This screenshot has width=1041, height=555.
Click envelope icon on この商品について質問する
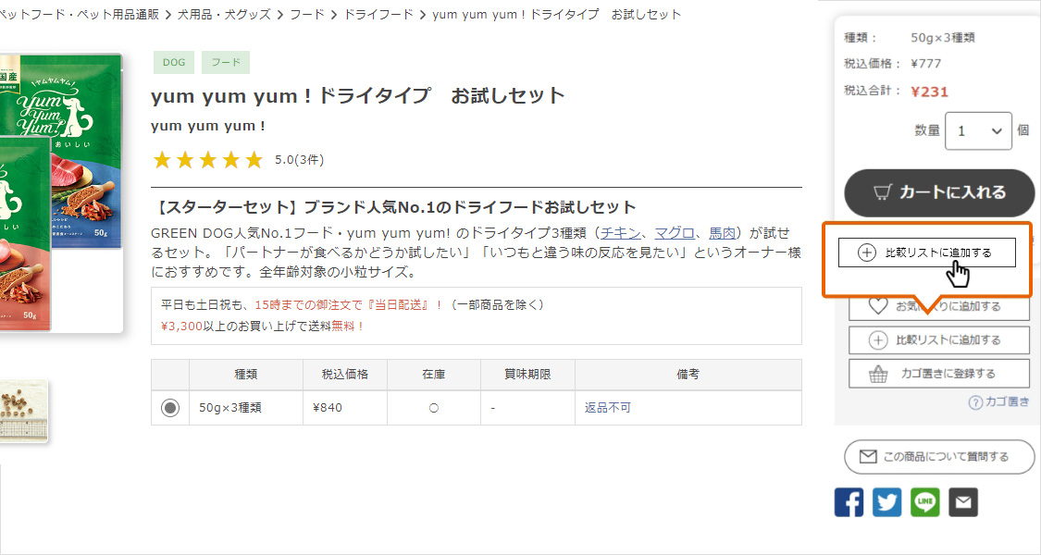(868, 457)
